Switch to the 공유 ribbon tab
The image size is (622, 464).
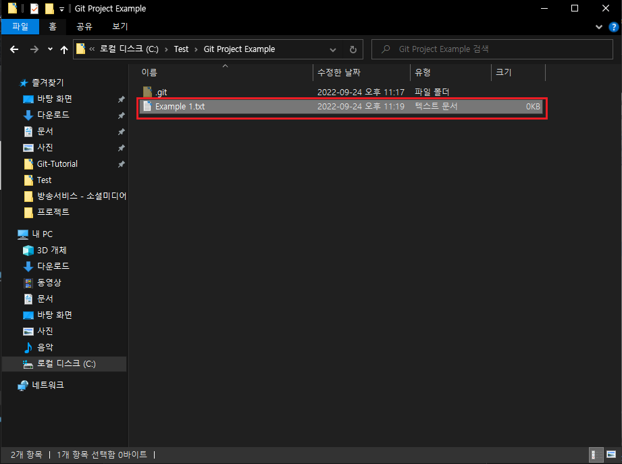84,26
